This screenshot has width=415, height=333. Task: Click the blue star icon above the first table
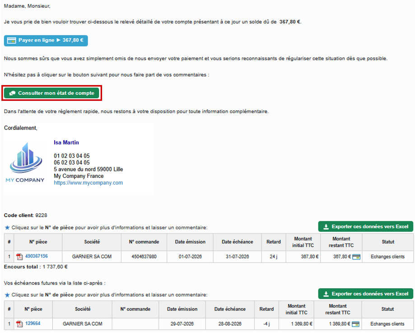7,228
